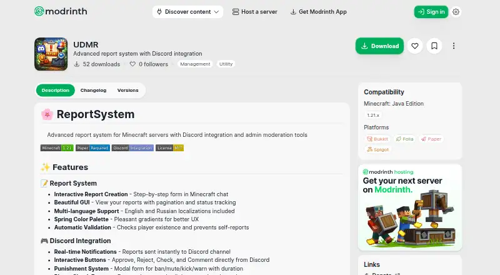
Task: Click 'Minecraft: Java Edition' label
Action: click(394, 104)
